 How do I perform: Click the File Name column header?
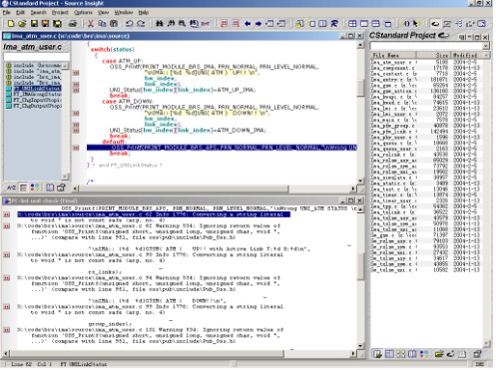click(x=393, y=55)
